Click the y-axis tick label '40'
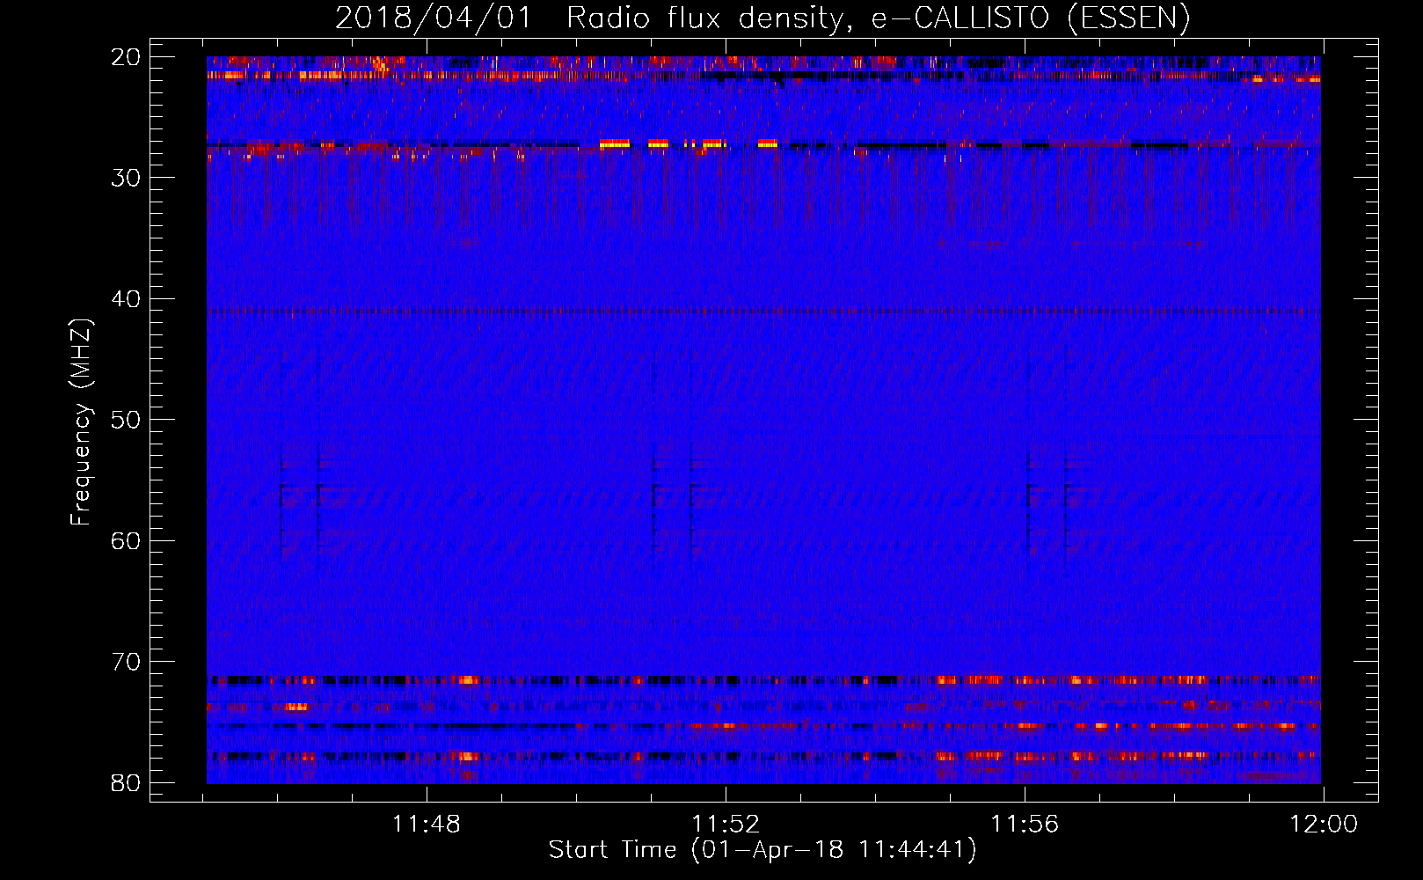Screen dimensions: 1423x880 pyautogui.click(x=127, y=299)
